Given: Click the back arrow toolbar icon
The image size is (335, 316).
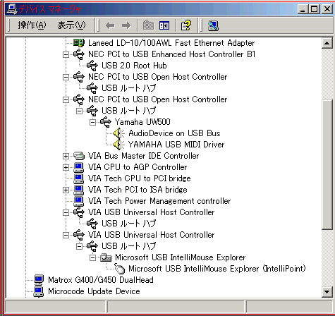Looking at the screenshot, I should click(110, 25).
